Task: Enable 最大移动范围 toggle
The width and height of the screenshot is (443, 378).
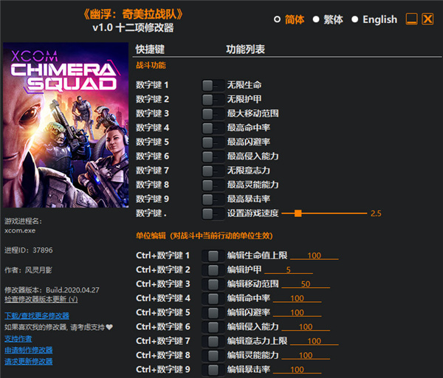Action: pyautogui.click(x=213, y=114)
